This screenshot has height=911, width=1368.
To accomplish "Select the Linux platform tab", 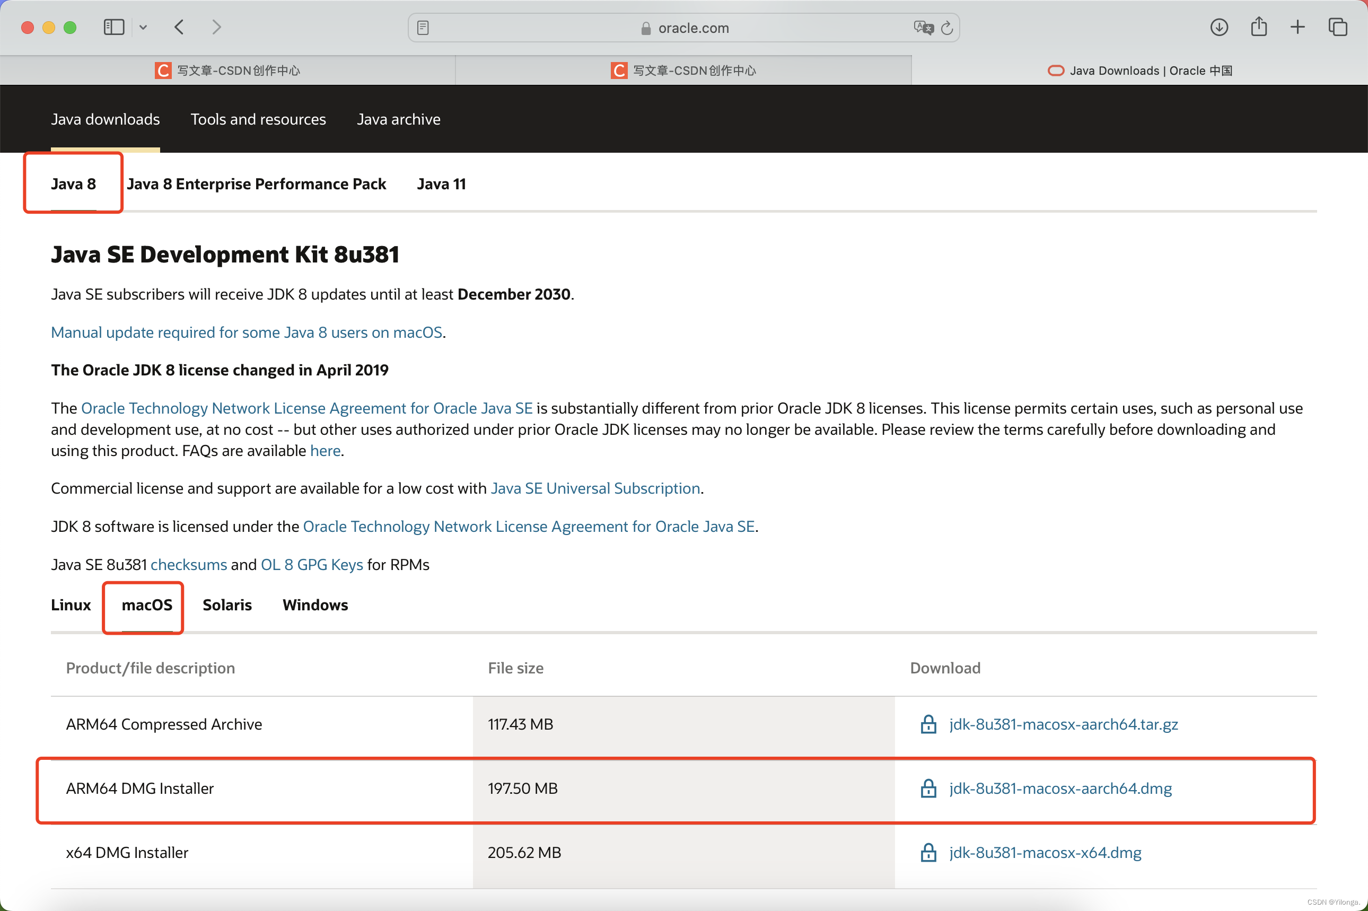I will (x=71, y=605).
